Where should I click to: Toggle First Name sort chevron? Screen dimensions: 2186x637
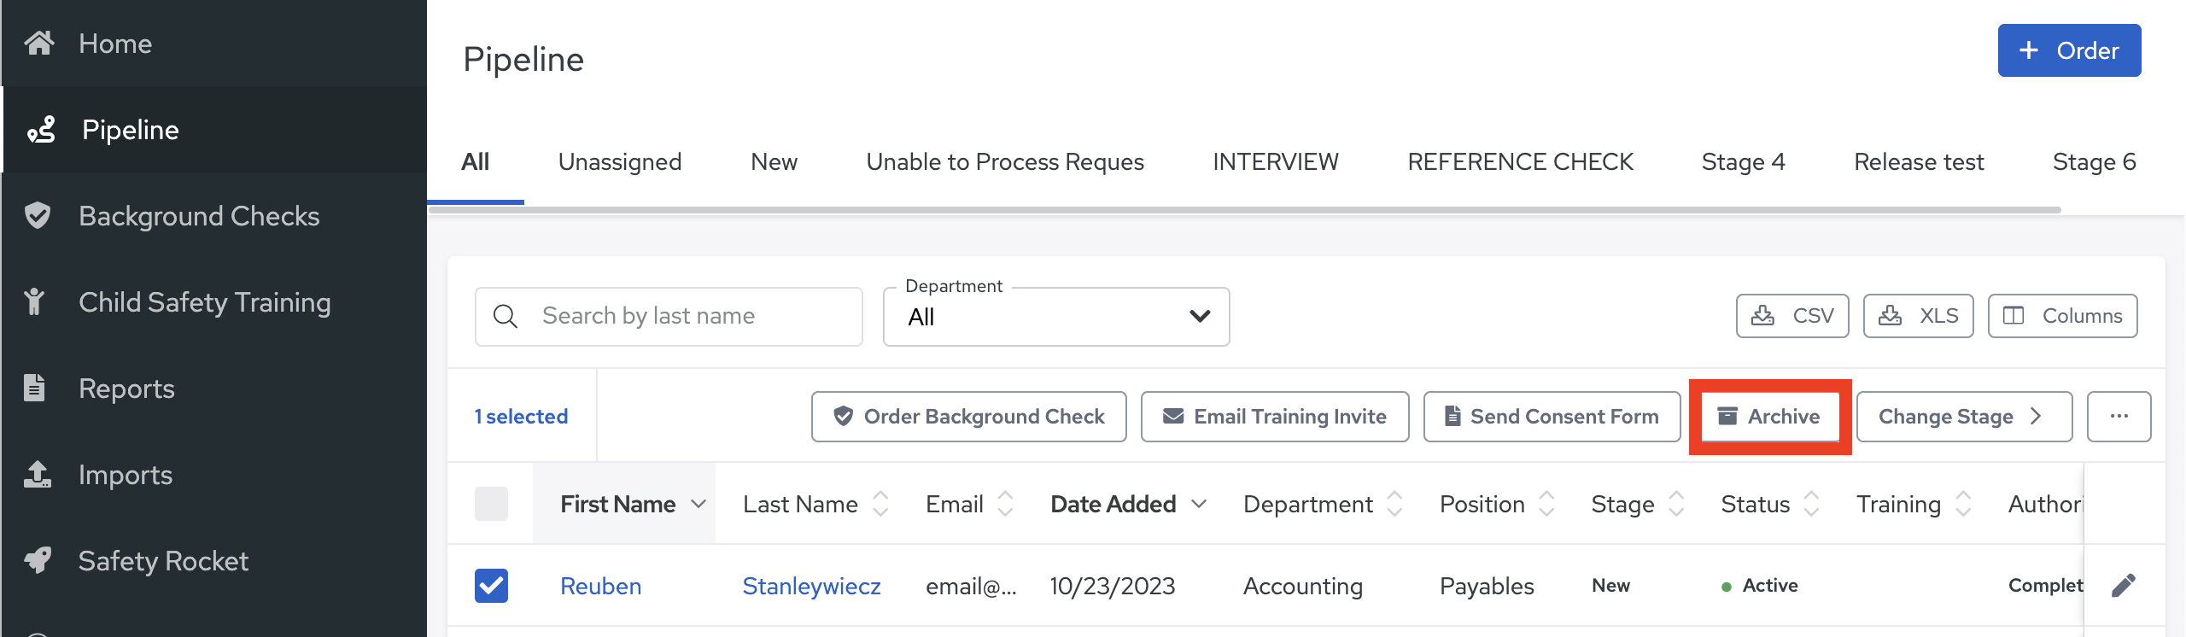point(698,504)
